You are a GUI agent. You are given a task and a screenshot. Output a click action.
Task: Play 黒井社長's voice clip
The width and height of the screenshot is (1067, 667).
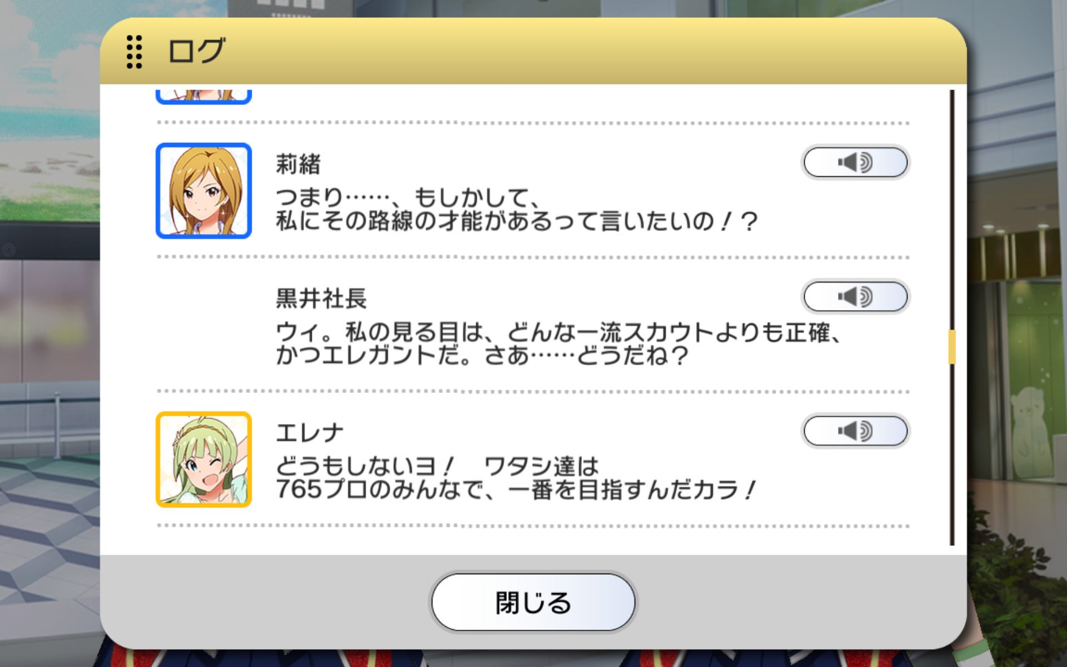(855, 297)
